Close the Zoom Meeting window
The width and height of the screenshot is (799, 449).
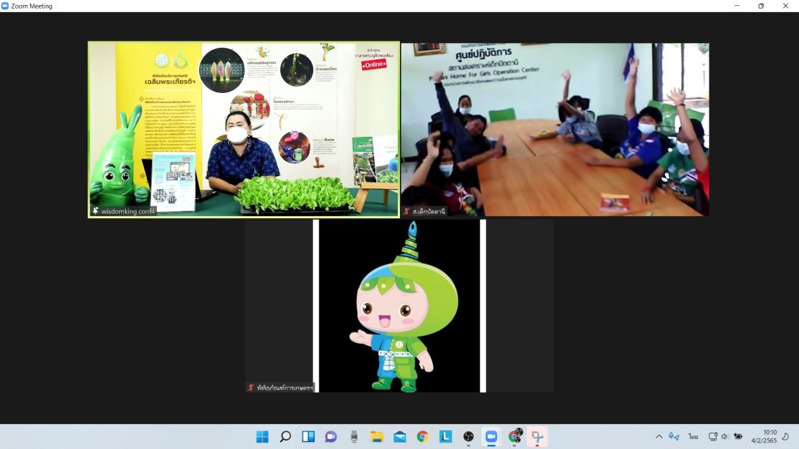785,6
